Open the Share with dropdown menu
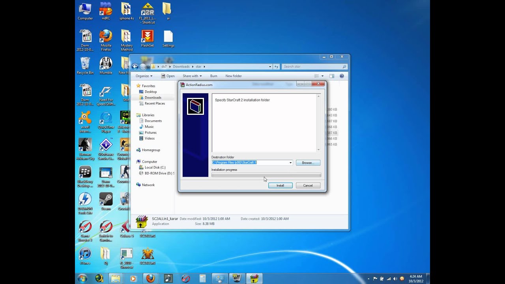The image size is (505, 284). 192,76
